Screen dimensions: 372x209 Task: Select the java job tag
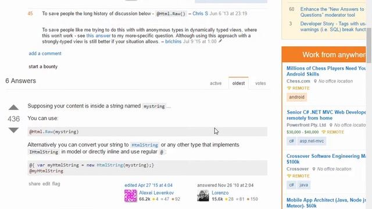click(303, 185)
